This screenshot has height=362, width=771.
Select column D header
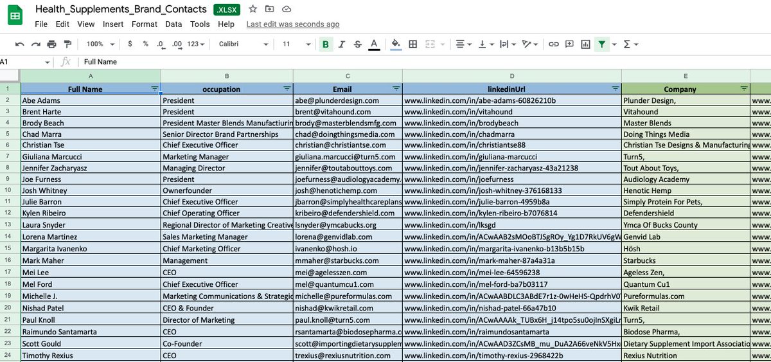point(512,76)
